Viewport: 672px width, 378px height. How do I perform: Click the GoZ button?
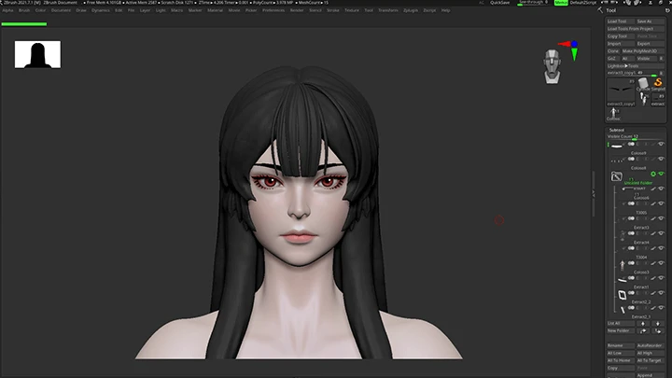[611, 59]
